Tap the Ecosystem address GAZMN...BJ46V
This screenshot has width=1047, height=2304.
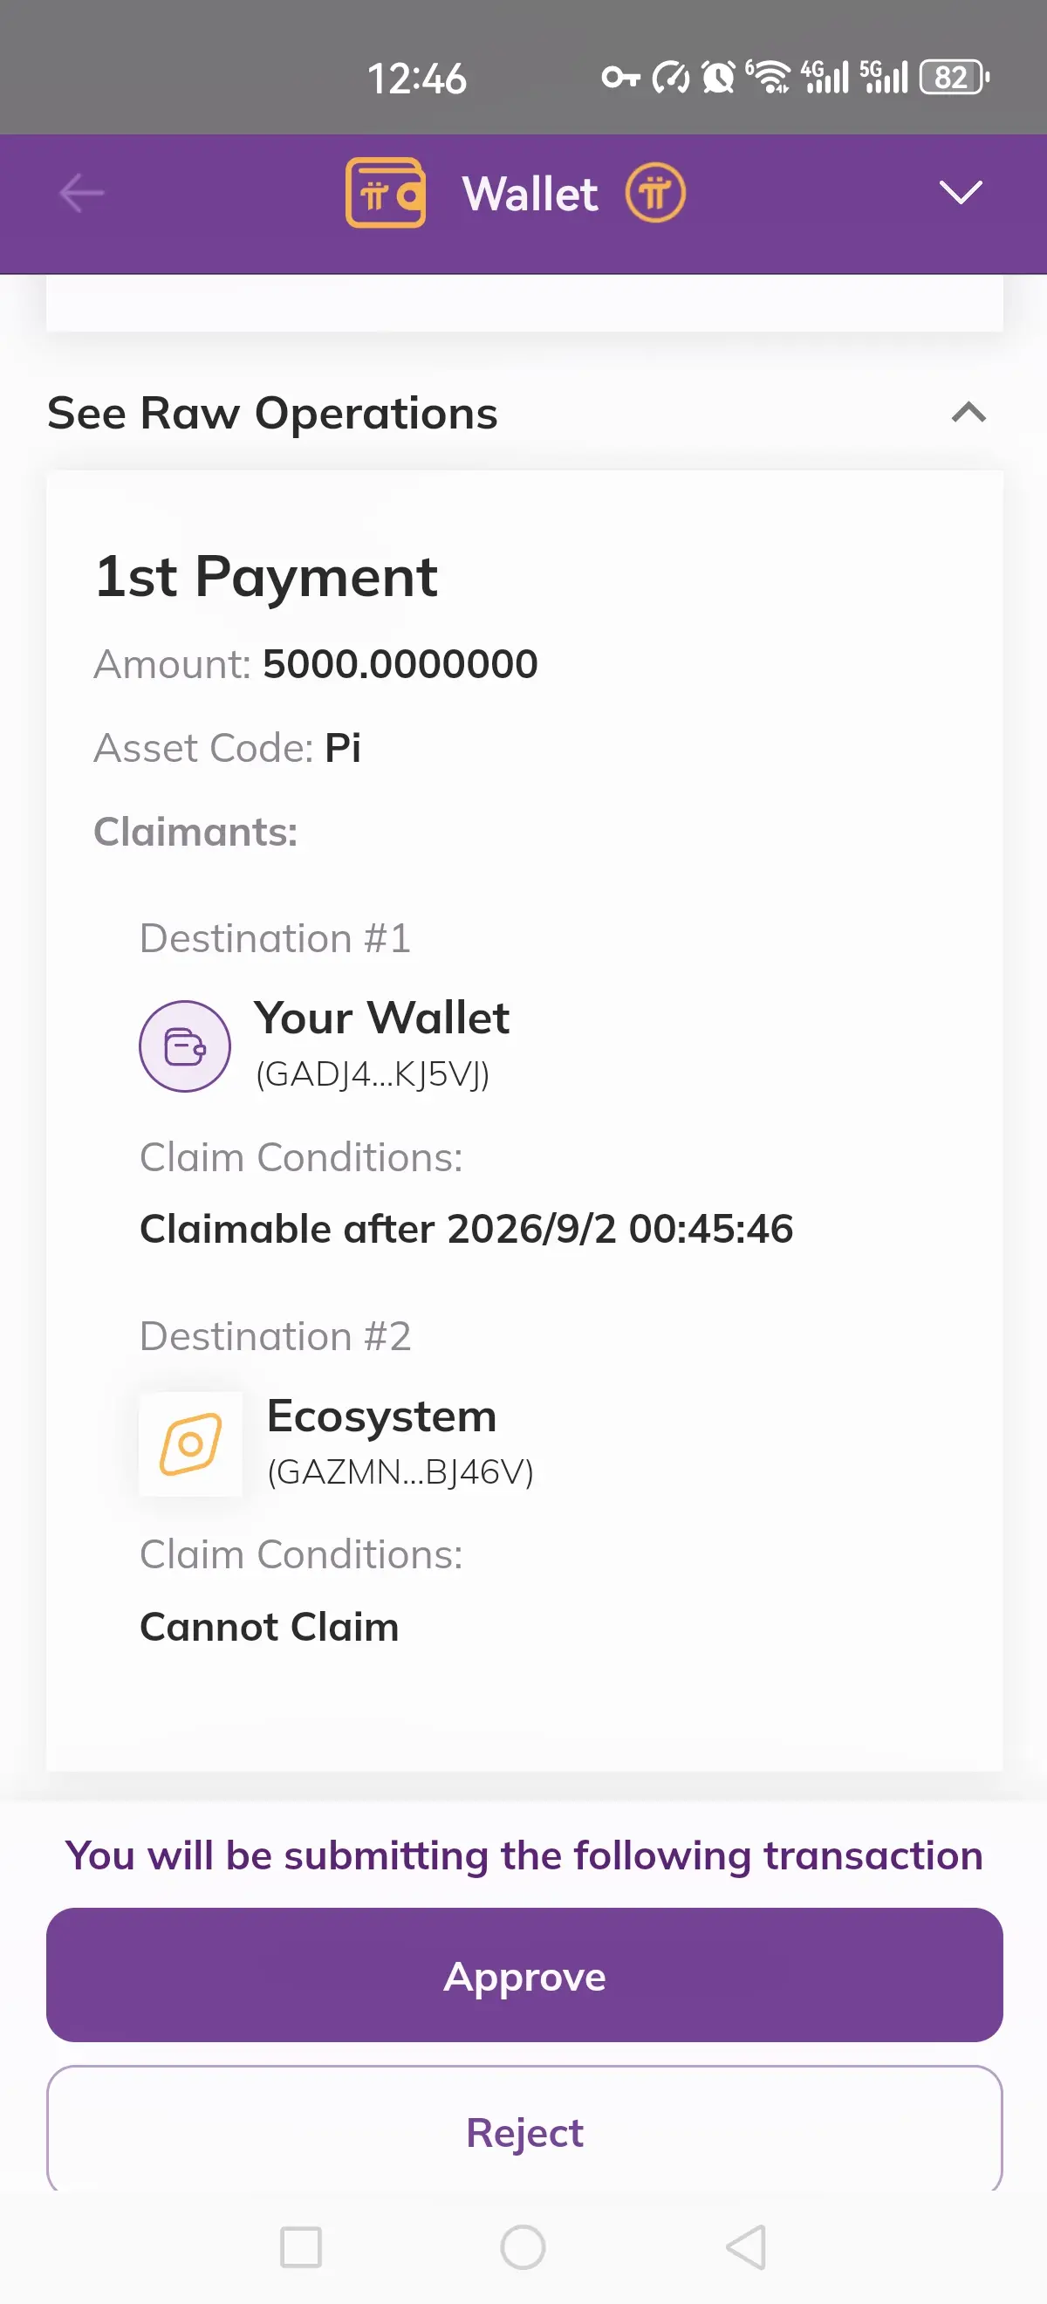click(400, 1472)
